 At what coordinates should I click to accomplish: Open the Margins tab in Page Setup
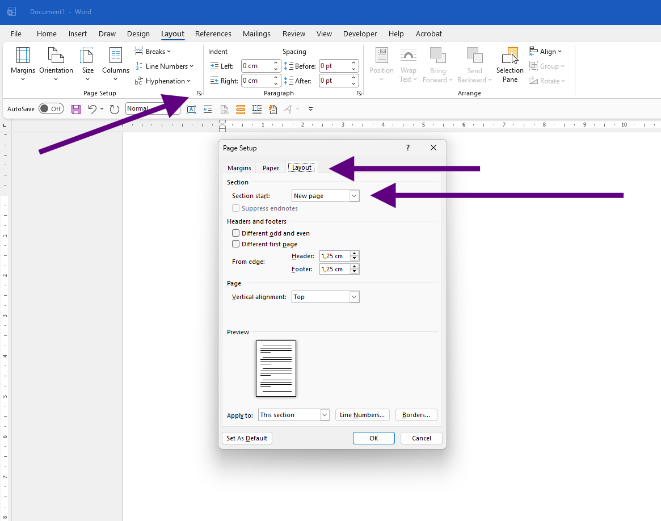(x=239, y=168)
